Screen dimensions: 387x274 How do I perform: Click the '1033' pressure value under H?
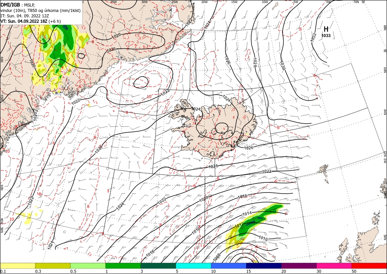pyautogui.click(x=326, y=36)
